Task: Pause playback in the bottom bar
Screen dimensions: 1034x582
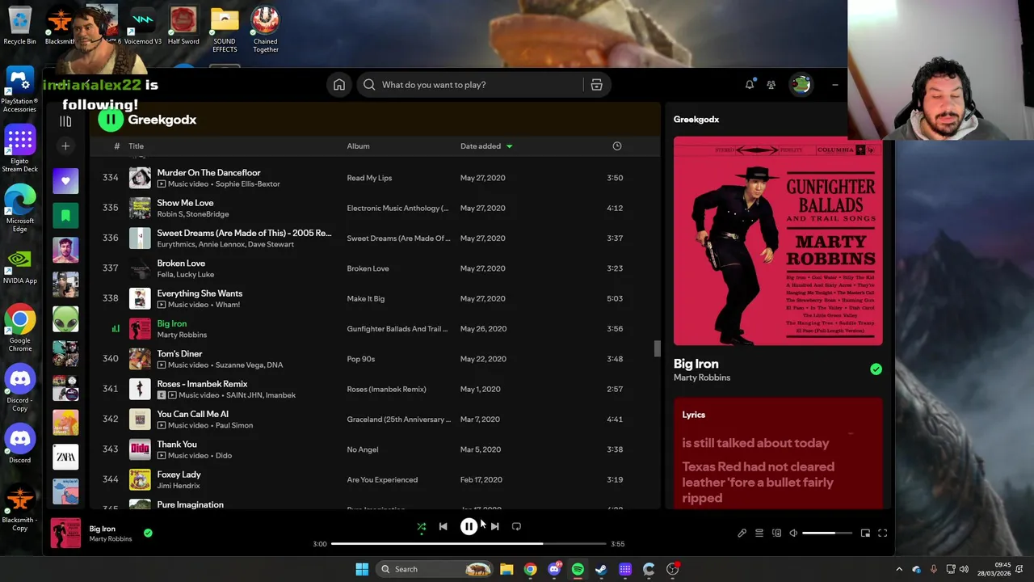Action: click(469, 526)
